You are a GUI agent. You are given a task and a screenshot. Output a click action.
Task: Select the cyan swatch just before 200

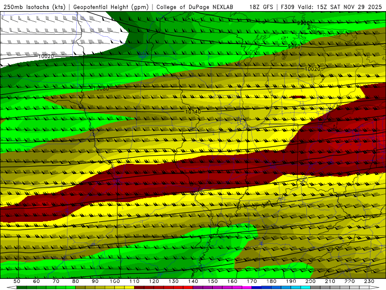tap(306, 288)
